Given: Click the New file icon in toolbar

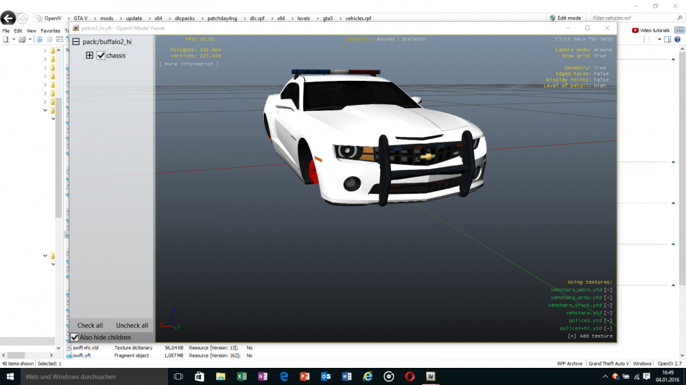Looking at the screenshot, I should coord(6,39).
